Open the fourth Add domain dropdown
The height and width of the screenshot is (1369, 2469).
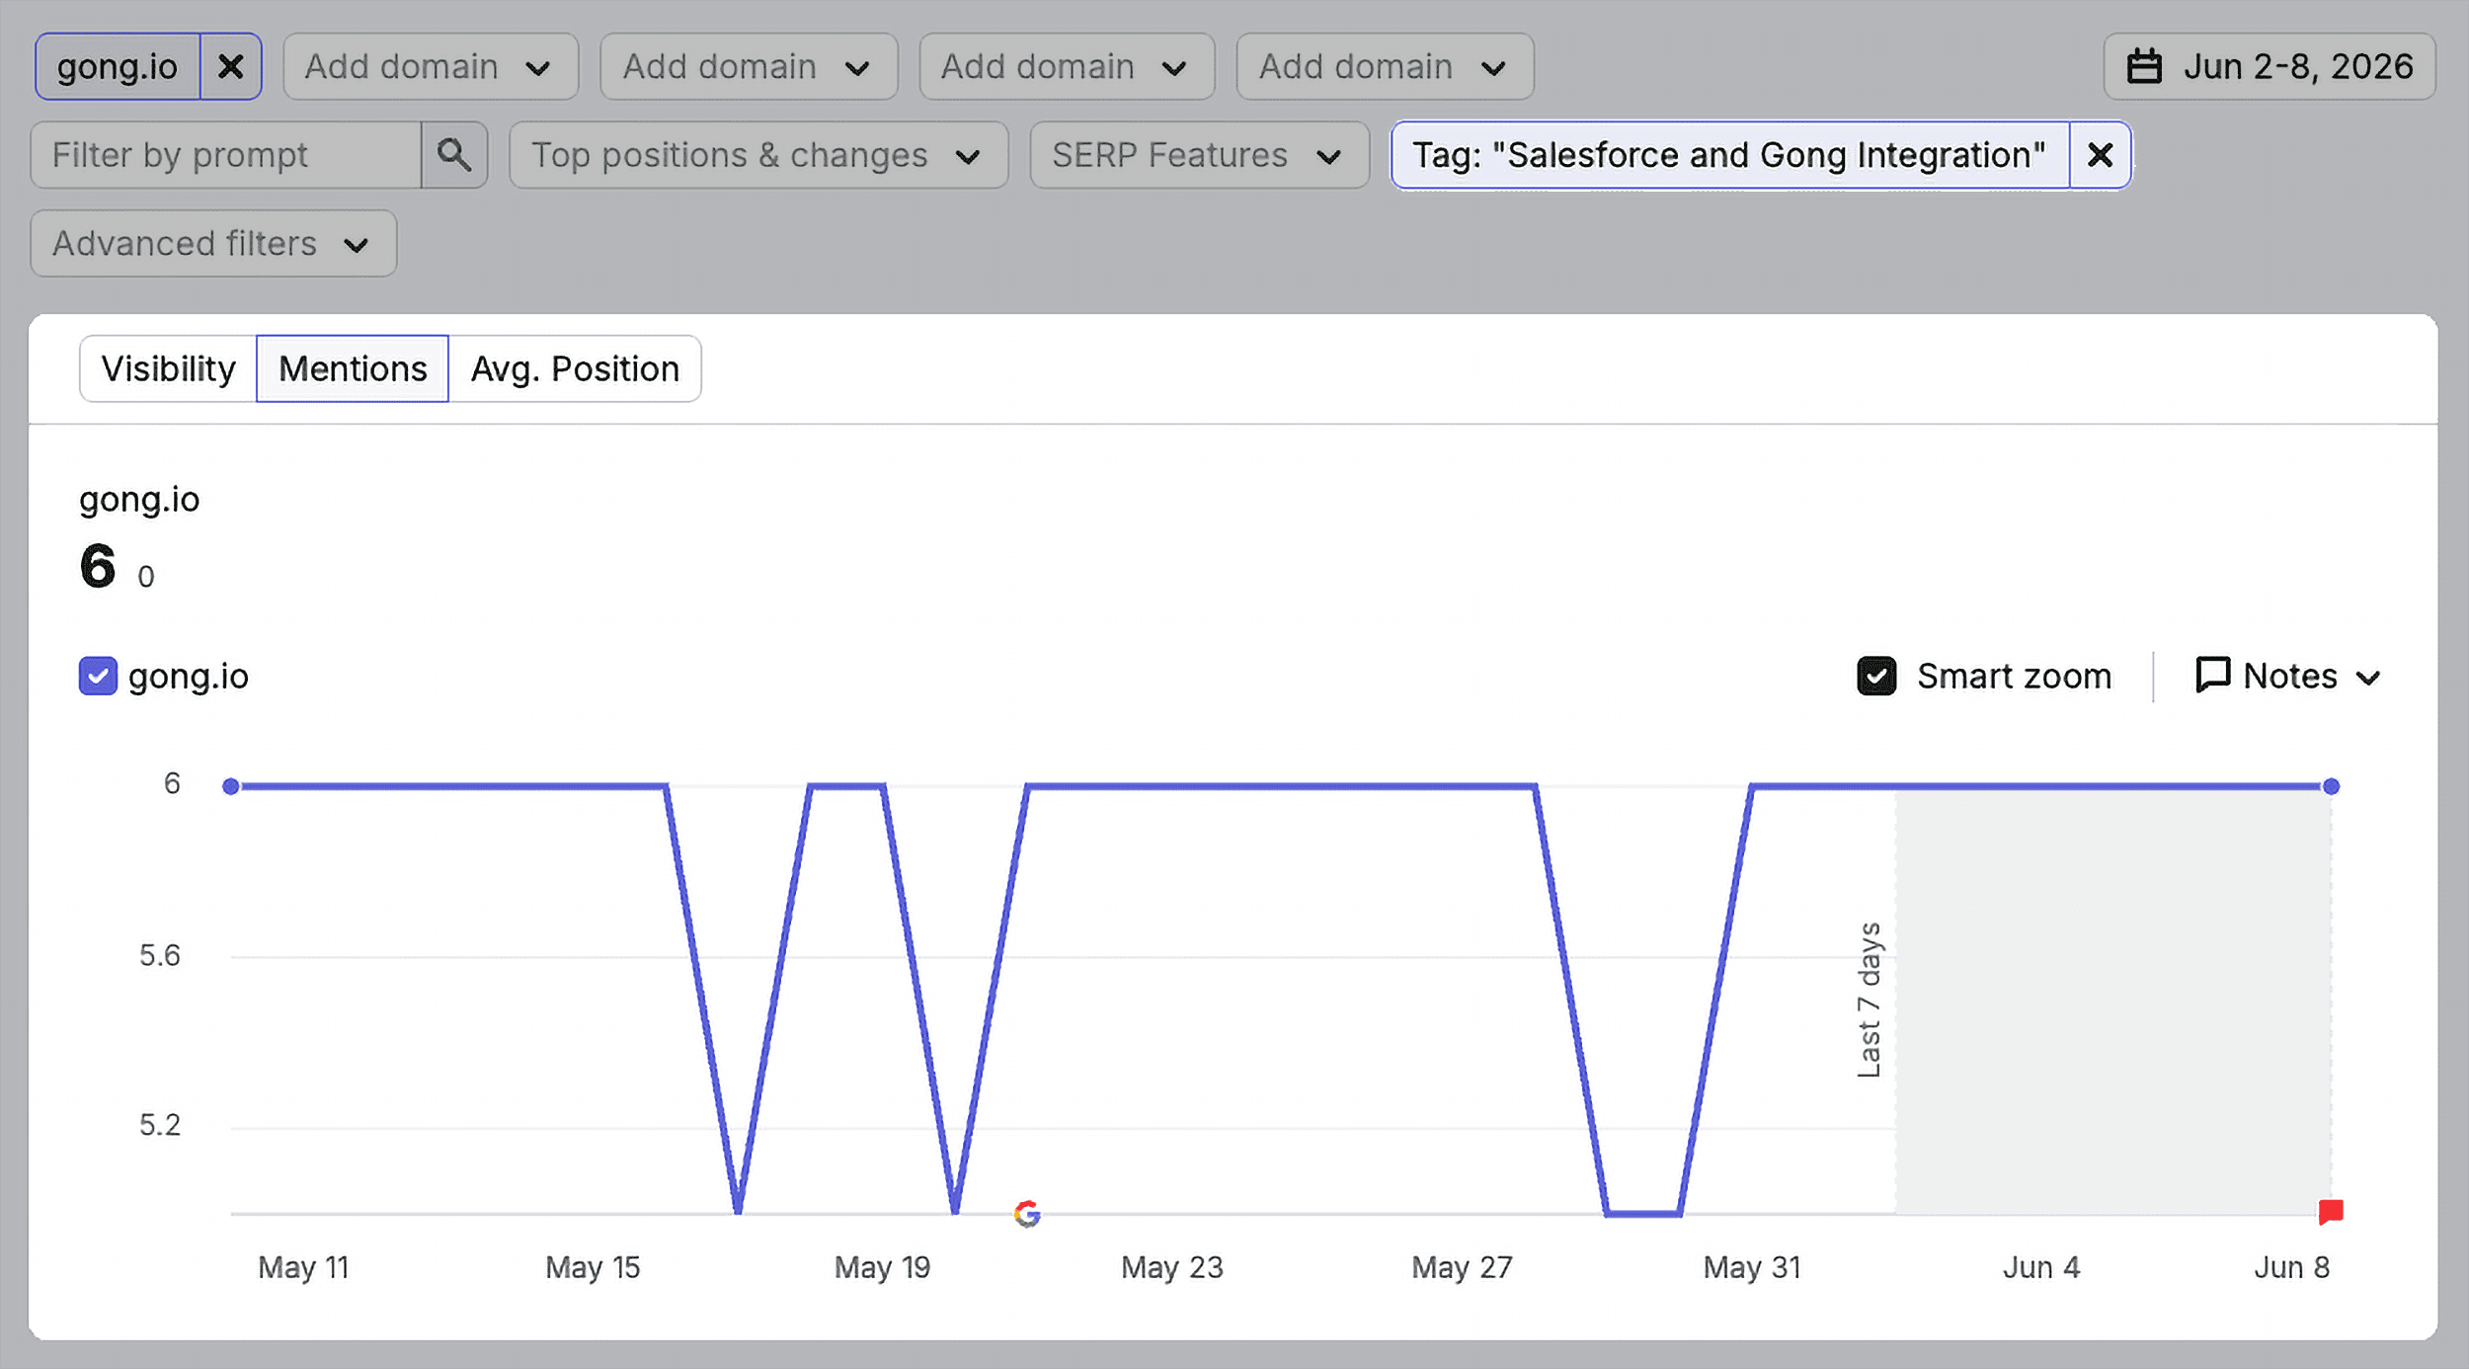pos(1385,67)
